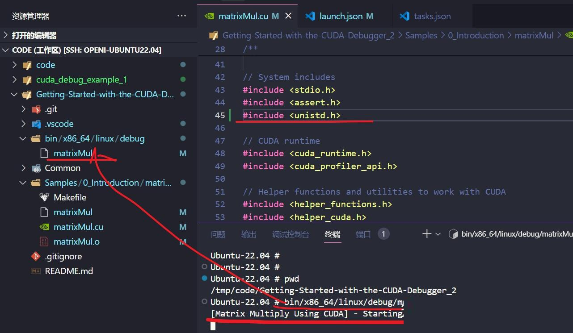This screenshot has width=573, height=333.
Task: Click the Makefile gnu icon
Action: (x=44, y=197)
